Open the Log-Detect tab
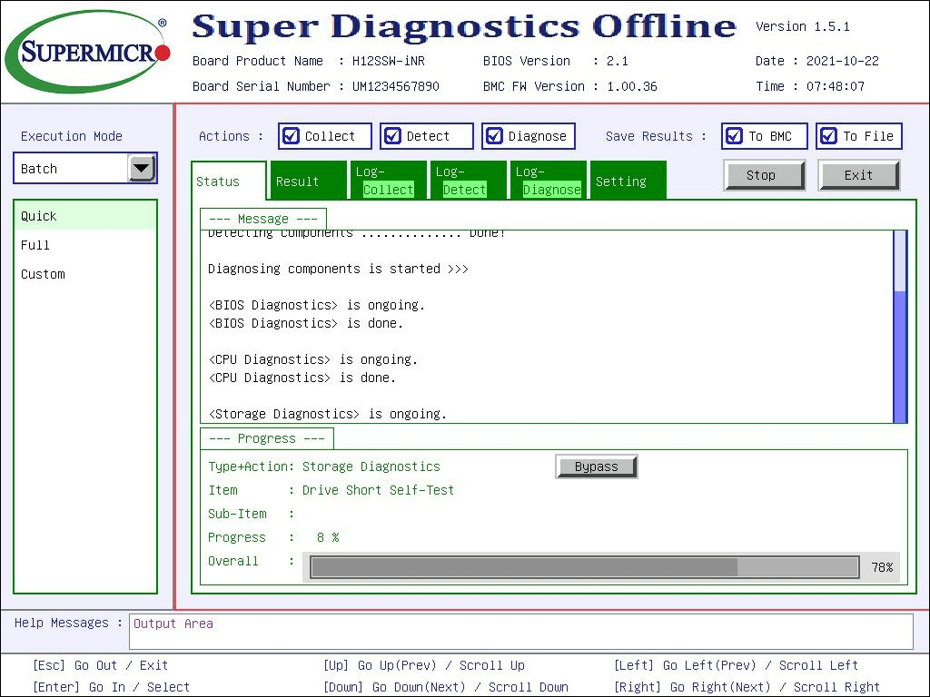The width and height of the screenshot is (930, 697). [x=466, y=182]
